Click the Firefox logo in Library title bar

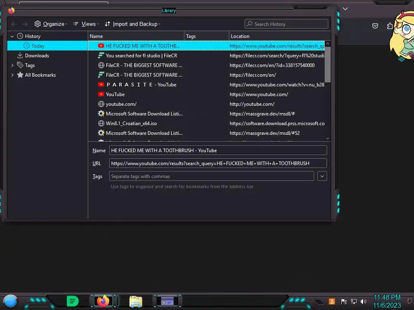[11, 10]
